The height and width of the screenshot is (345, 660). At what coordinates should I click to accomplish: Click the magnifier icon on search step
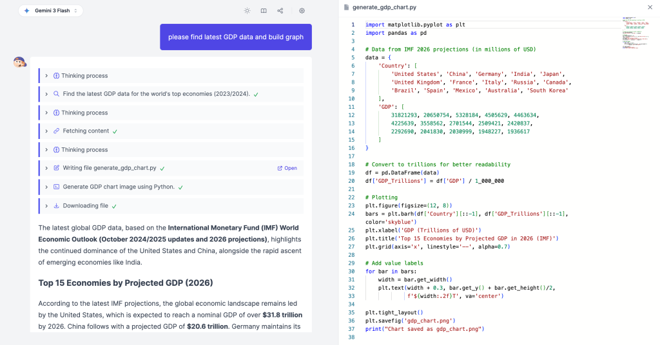(56, 94)
